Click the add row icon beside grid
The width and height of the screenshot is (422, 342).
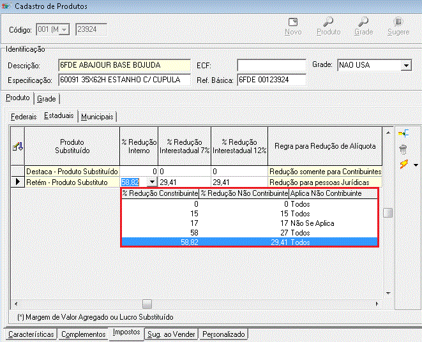tap(403, 133)
